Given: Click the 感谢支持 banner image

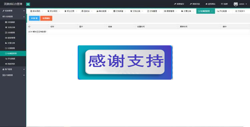Looking at the screenshot, I should coord(125,62).
